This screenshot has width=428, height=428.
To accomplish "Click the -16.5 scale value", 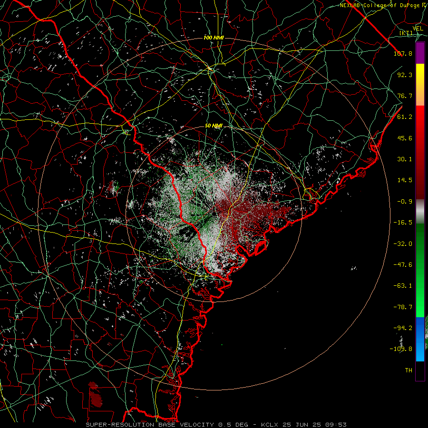I will (x=403, y=223).
